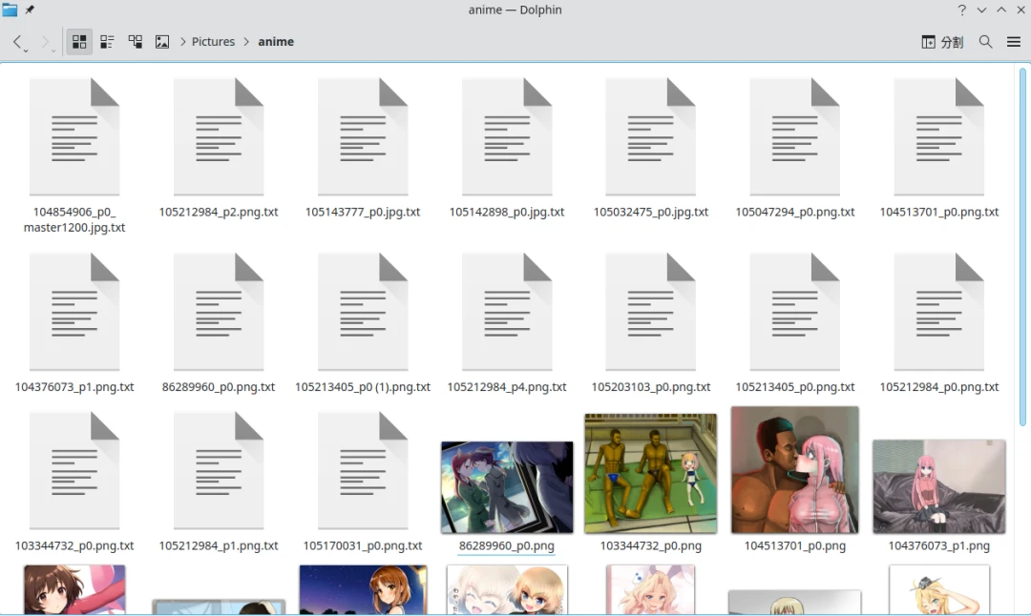Click the vertical scrollbar on right
Viewport: 1031px width, 616px height.
pyautogui.click(x=1022, y=248)
